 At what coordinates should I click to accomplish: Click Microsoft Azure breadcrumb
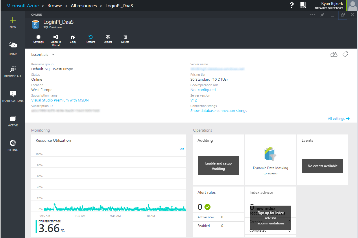point(23,5)
